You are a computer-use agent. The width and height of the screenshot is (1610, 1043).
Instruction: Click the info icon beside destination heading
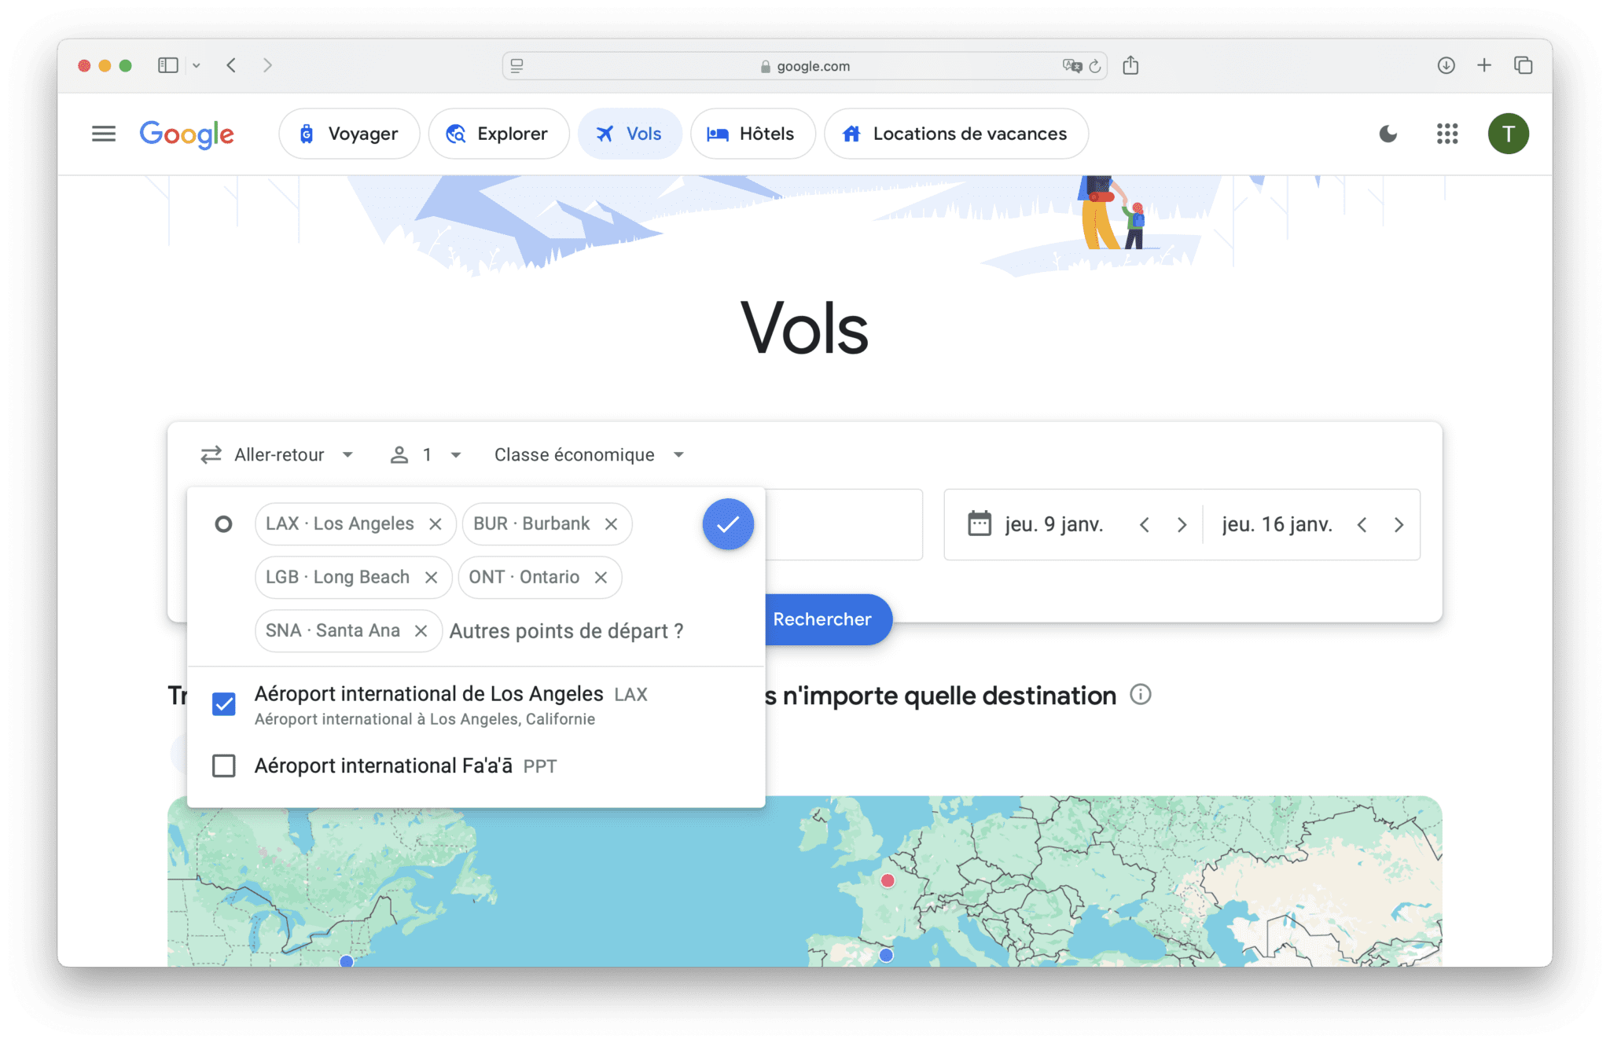tap(1140, 695)
